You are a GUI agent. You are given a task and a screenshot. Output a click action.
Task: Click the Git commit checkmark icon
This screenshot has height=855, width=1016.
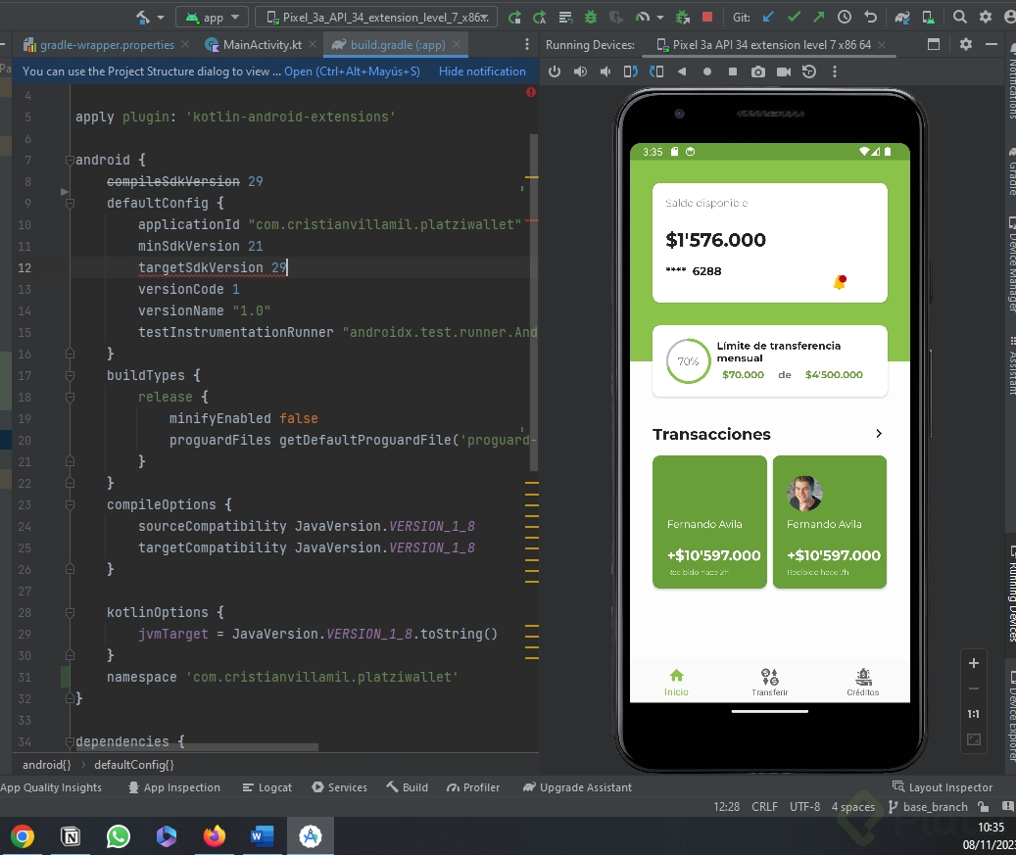794,18
